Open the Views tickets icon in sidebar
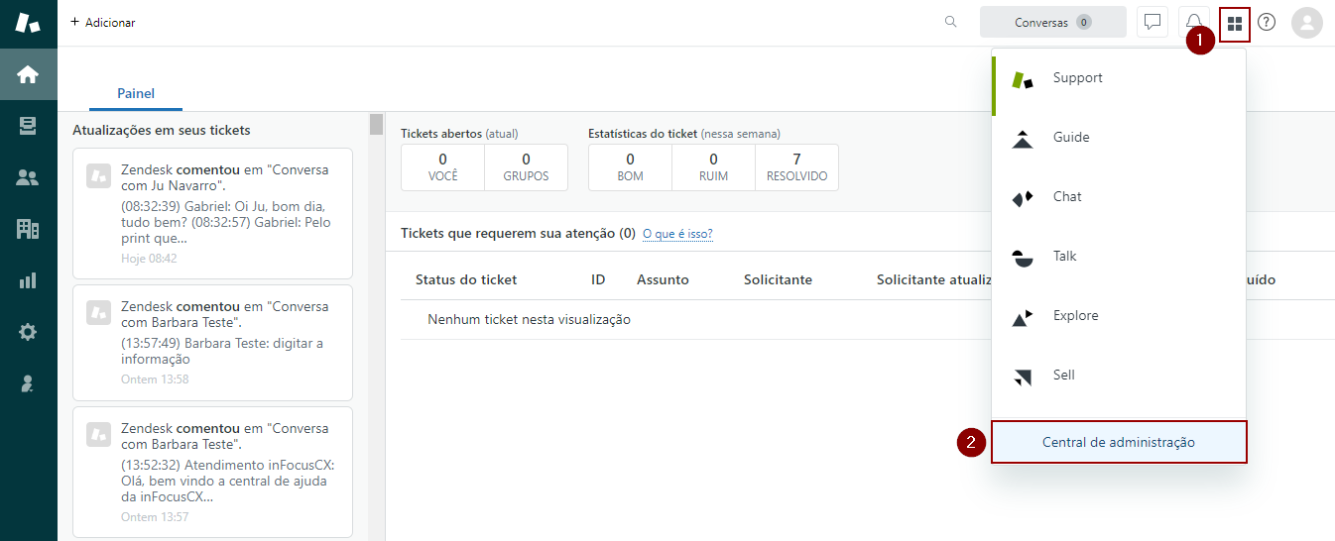 [x=28, y=126]
